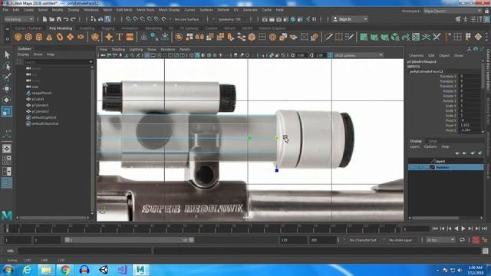Image resolution: width=491 pixels, height=276 pixels.
Task: Open the viewport Shading menu
Action: pyautogui.click(x=118, y=49)
